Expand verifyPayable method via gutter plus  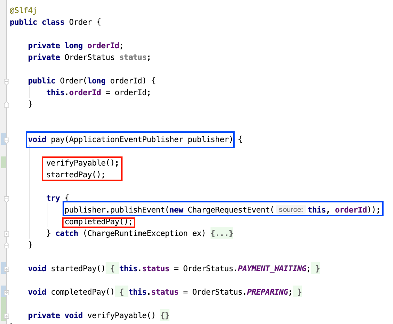[6, 316]
